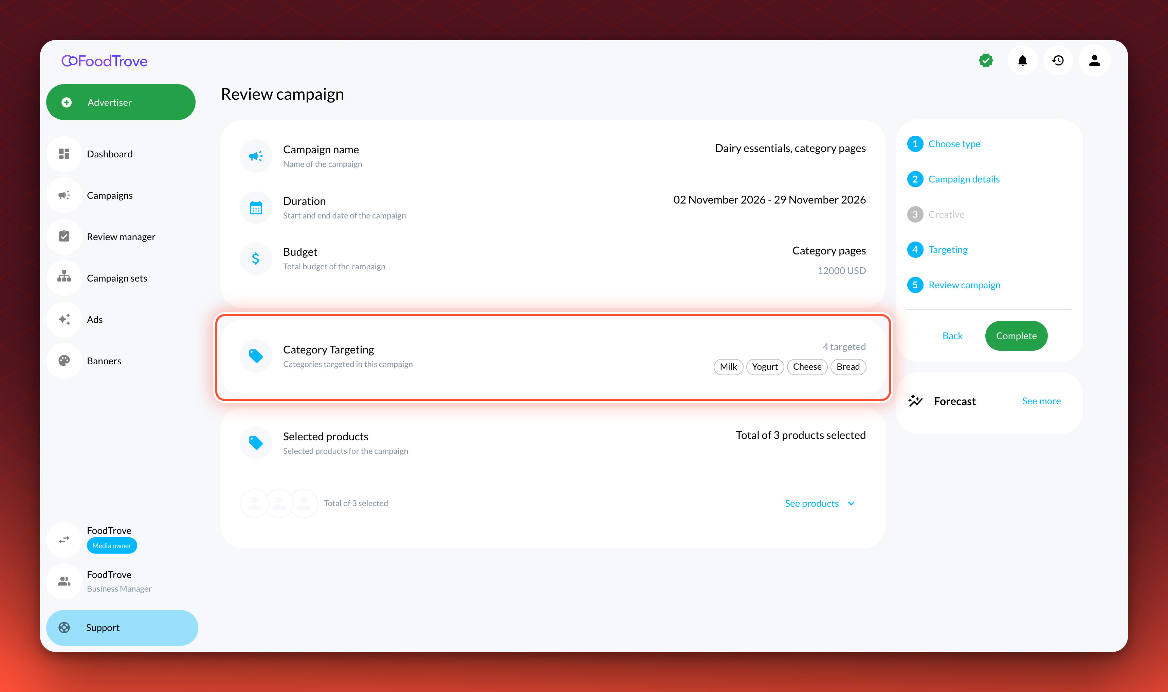
Task: Click the switch-account arrows icon
Action: tap(65, 539)
